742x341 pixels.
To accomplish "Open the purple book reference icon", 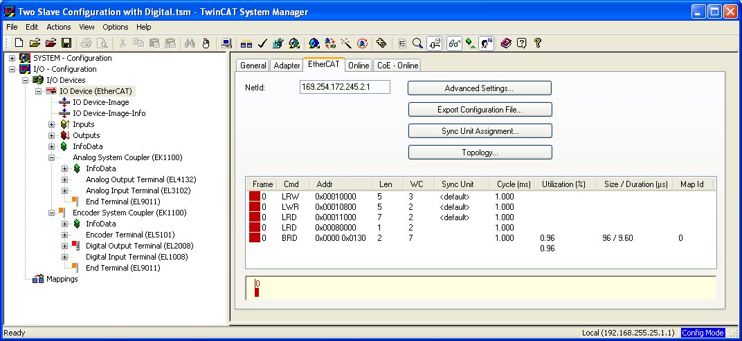I will coord(506,43).
